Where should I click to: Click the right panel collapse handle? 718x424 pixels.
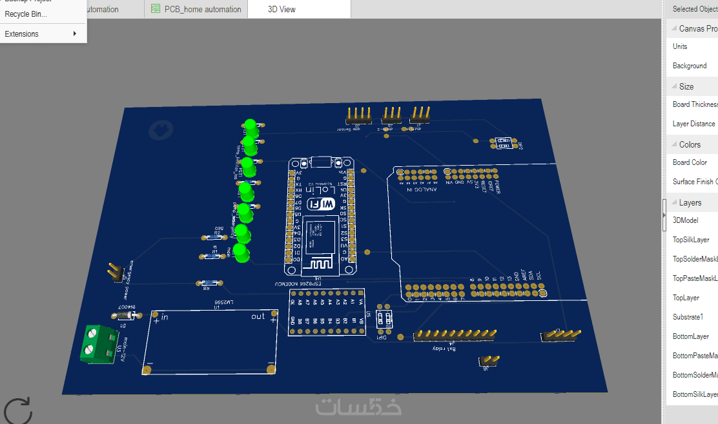pyautogui.click(x=664, y=215)
